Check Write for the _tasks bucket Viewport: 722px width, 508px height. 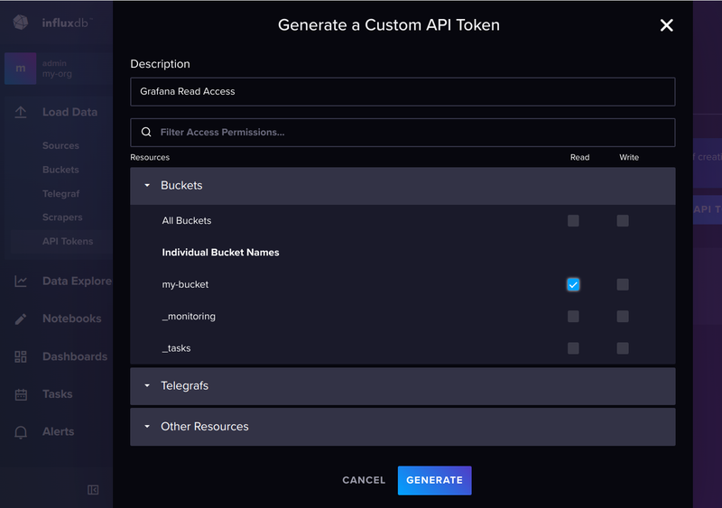pos(623,348)
